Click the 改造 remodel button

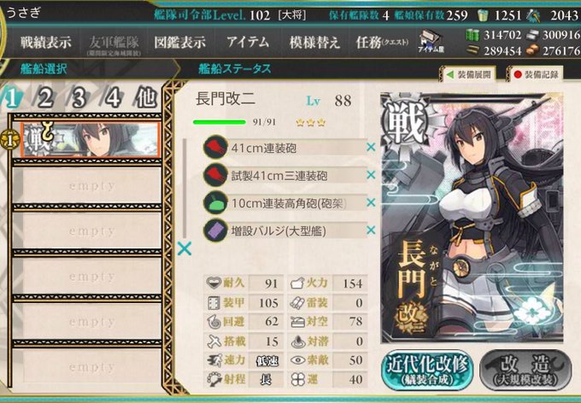pyautogui.click(x=525, y=369)
